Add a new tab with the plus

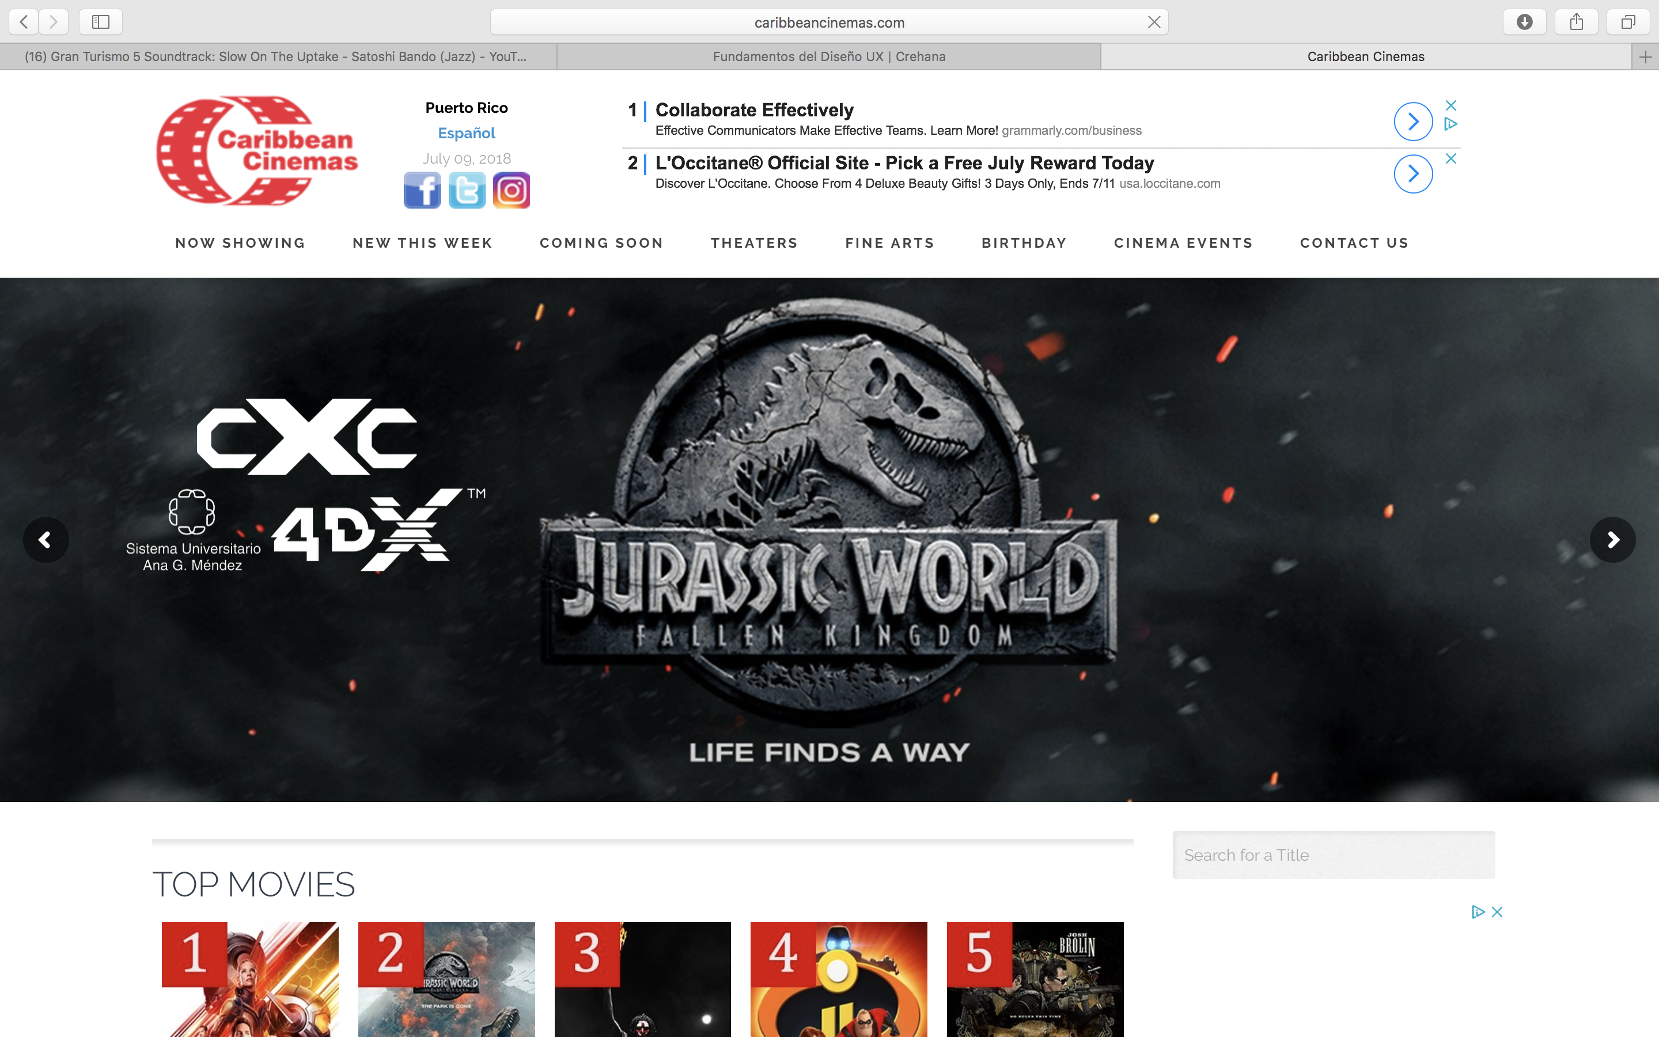click(1645, 57)
